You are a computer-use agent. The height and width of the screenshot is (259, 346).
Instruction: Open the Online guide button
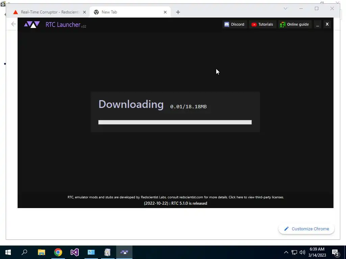click(x=295, y=24)
